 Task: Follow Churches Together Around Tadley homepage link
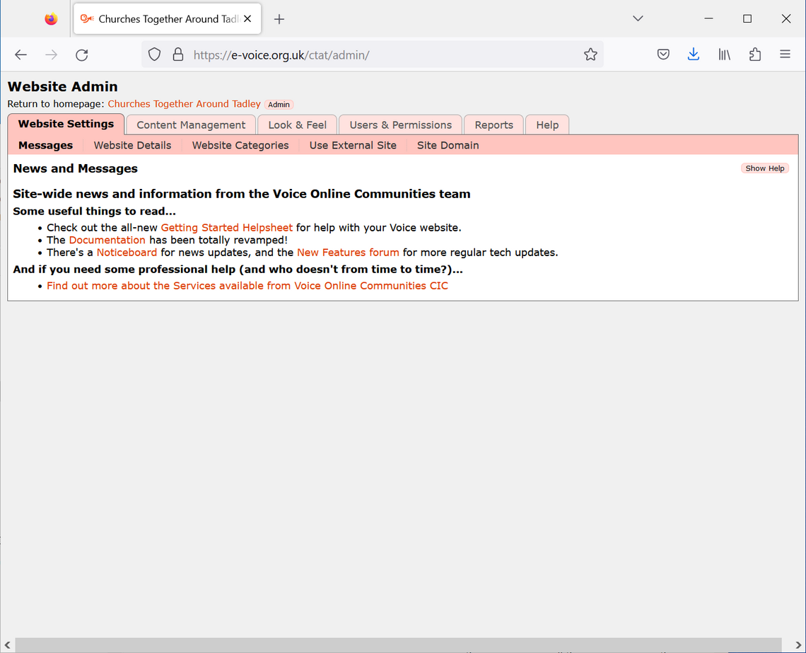184,104
